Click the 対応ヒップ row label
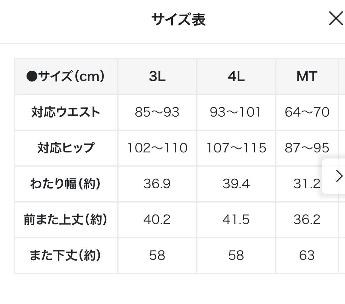This screenshot has height=304, width=345. coord(66,148)
